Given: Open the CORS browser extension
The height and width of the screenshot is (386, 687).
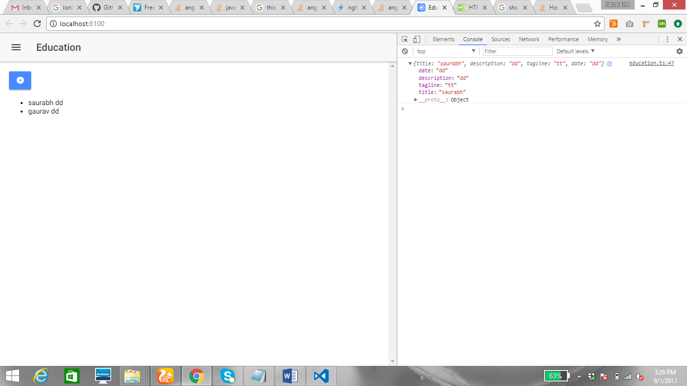Looking at the screenshot, I should click(662, 23).
